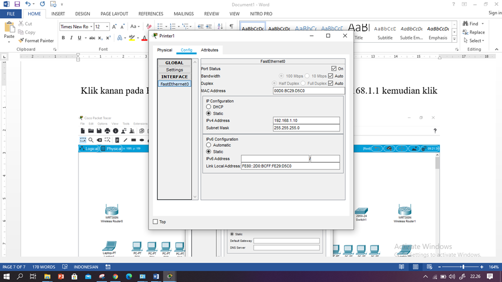Open the Paste options dropdown arrow
The height and width of the screenshot is (282, 502).
[x=9, y=42]
